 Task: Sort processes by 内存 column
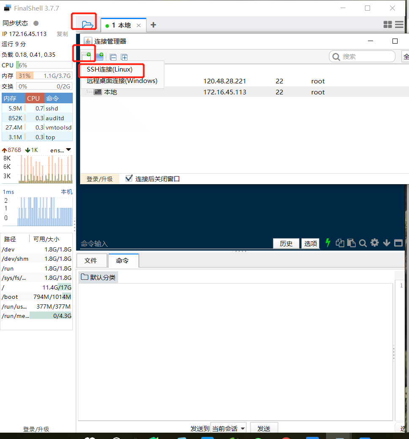pyautogui.click(x=14, y=98)
